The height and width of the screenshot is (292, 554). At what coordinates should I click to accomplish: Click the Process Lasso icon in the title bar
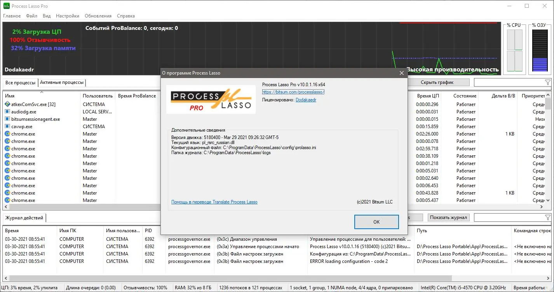pyautogui.click(x=7, y=6)
